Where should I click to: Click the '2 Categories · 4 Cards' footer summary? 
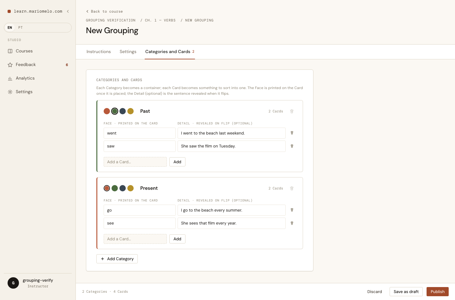(105, 292)
